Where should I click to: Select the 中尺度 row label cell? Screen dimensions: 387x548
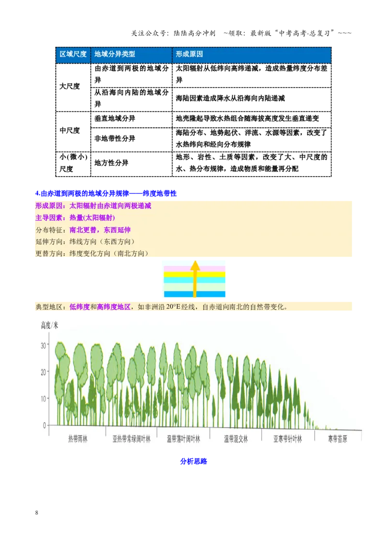click(x=73, y=131)
